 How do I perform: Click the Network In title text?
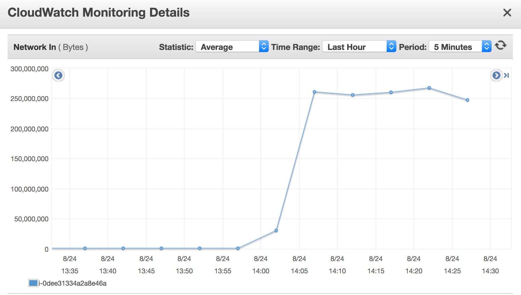pos(35,47)
